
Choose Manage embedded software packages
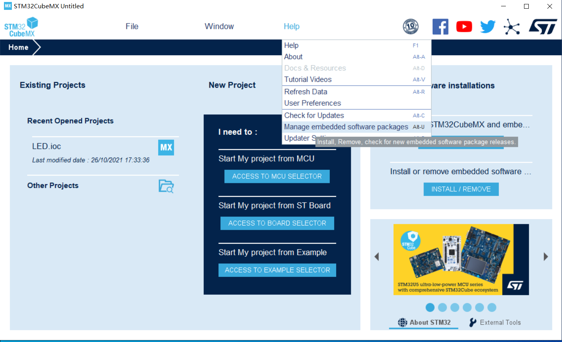tap(356, 127)
